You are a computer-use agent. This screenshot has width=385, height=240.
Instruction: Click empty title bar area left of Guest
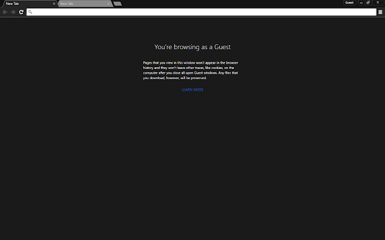pyautogui.click(x=241, y=3)
